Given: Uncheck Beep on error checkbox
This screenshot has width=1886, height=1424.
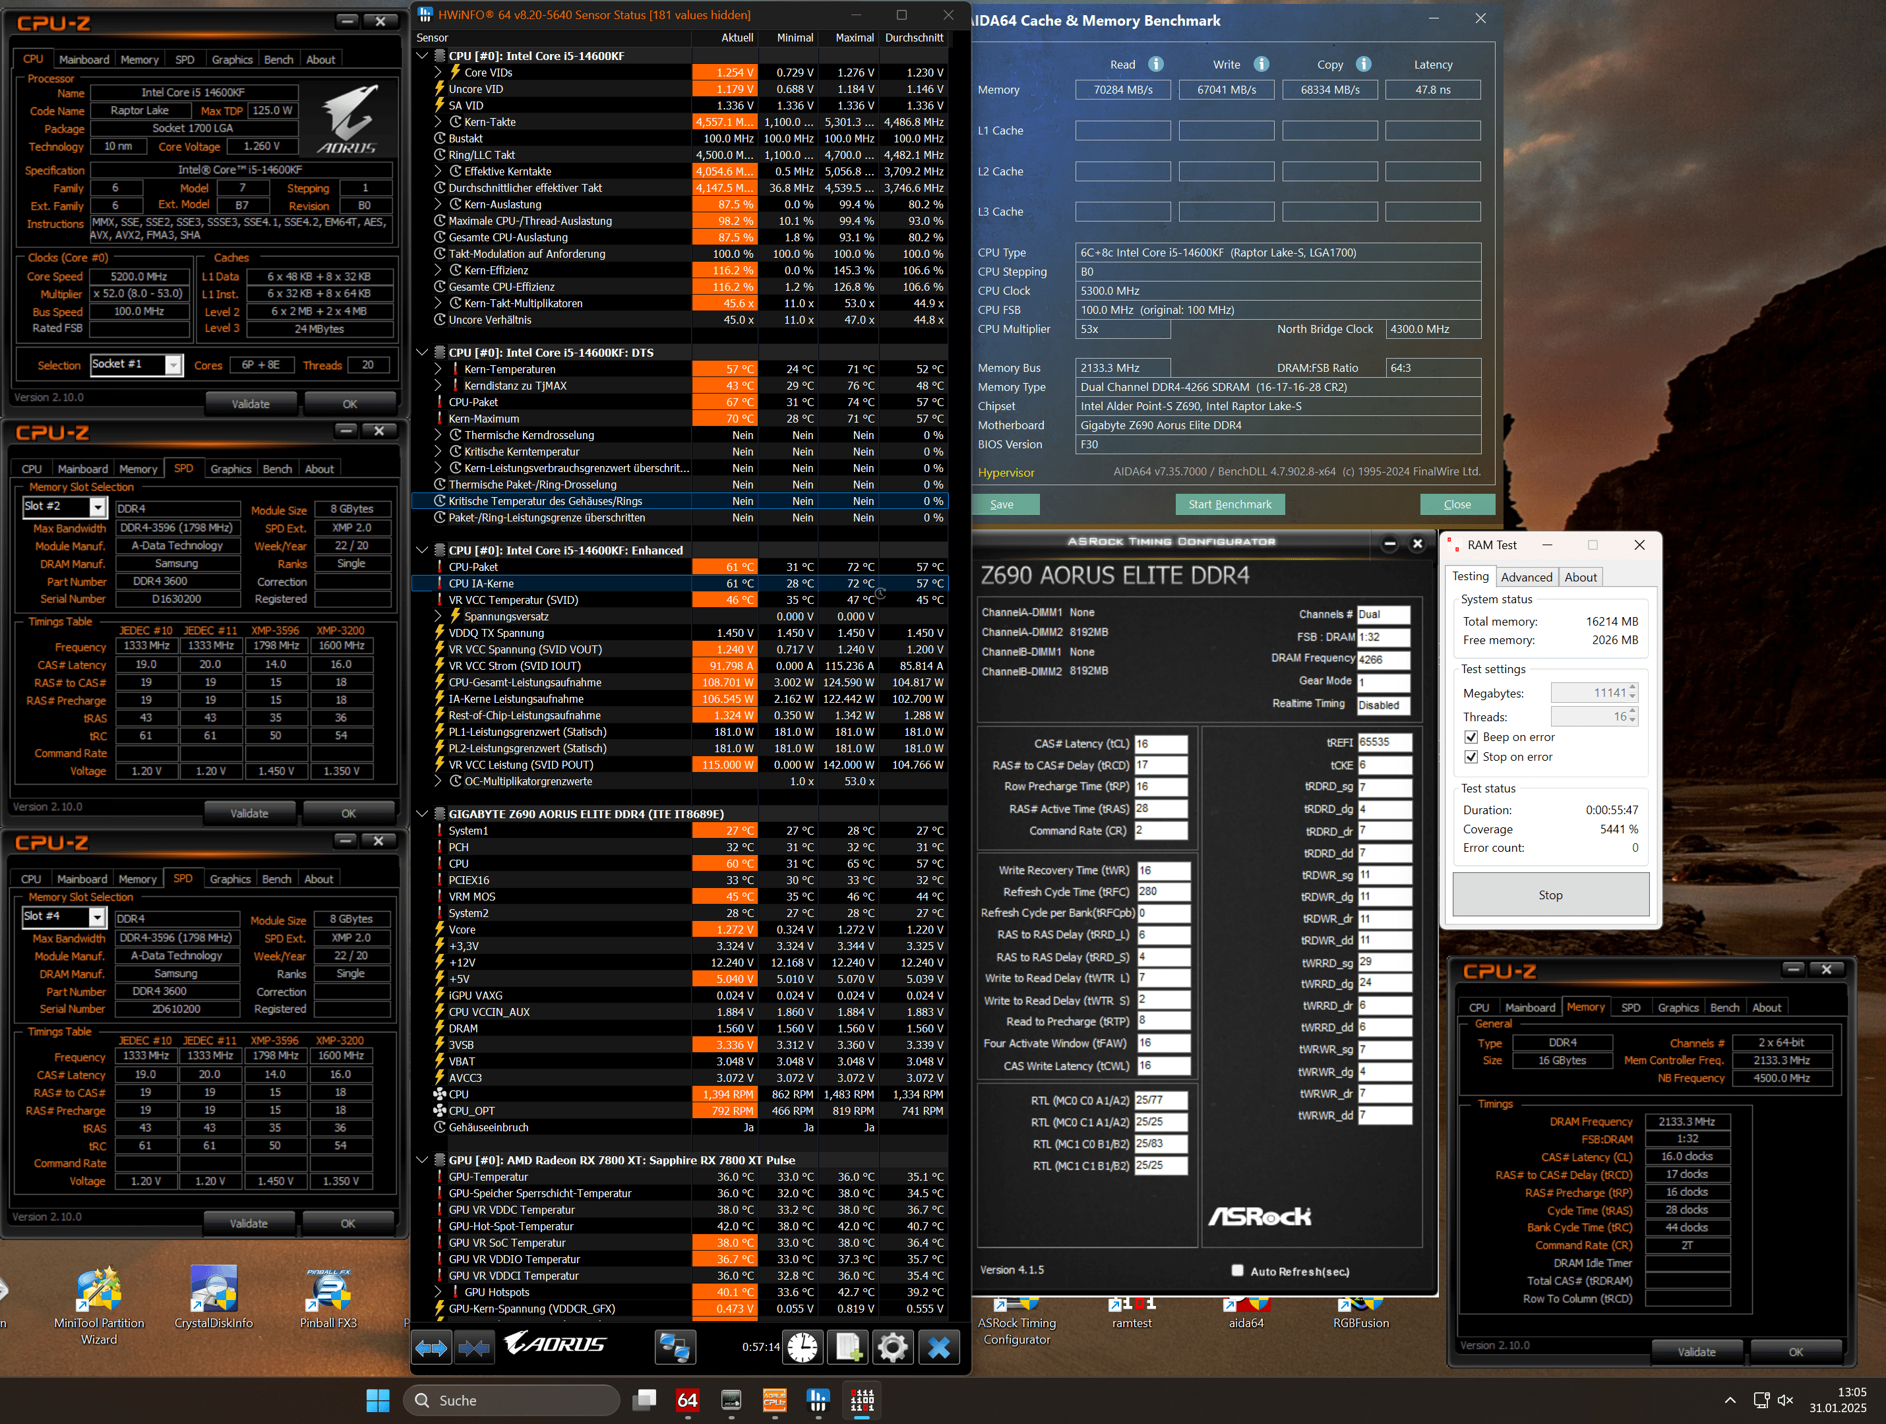Looking at the screenshot, I should pos(1471,737).
